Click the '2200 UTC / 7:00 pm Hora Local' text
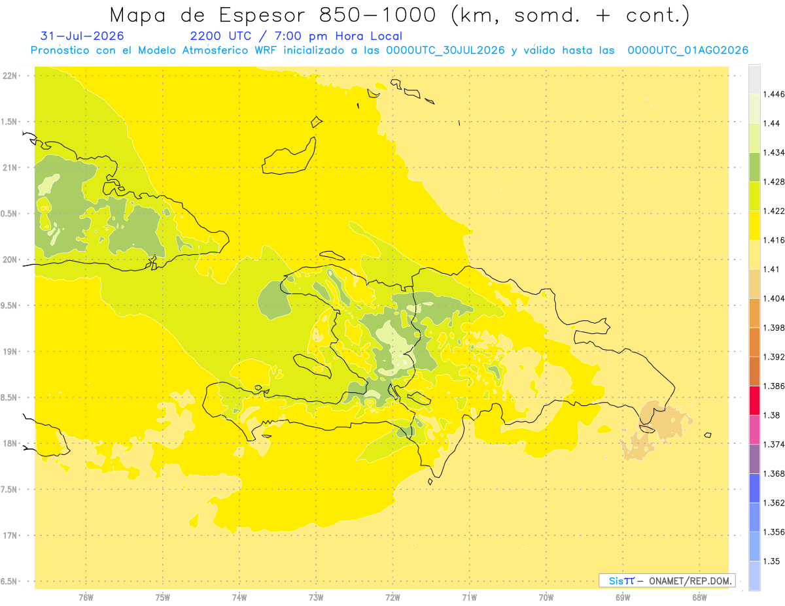The image size is (785, 606). click(296, 36)
